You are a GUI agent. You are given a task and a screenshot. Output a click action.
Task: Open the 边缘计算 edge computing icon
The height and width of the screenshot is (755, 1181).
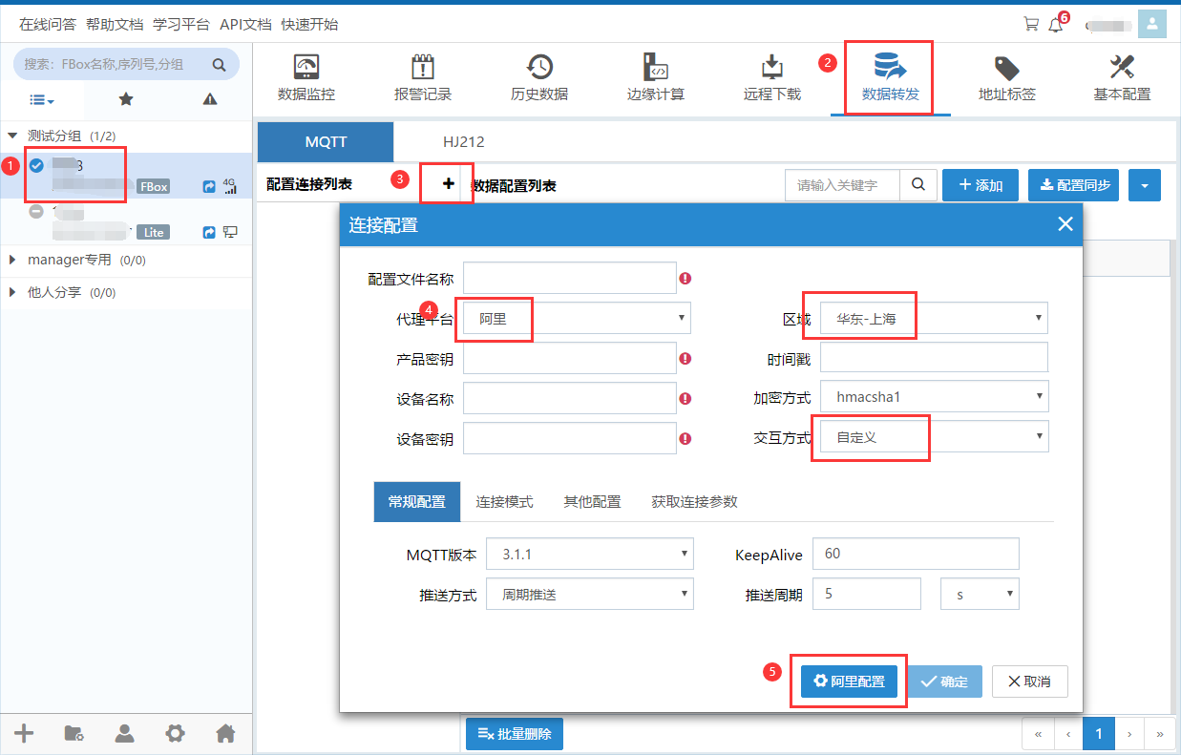655,69
